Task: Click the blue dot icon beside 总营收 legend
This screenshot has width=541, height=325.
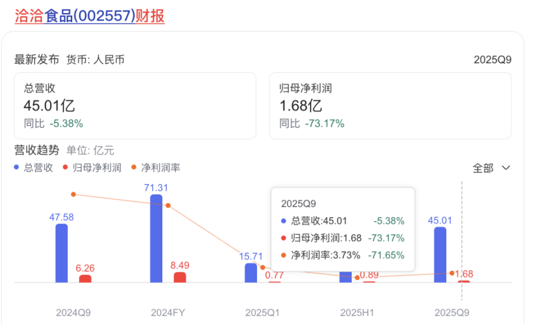Action: pyautogui.click(x=16, y=168)
